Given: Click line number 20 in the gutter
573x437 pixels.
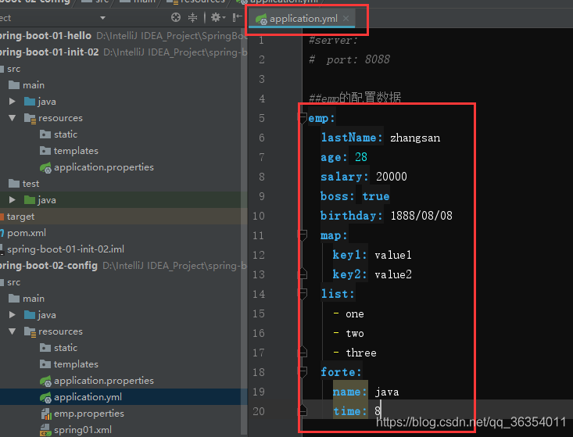Looking at the screenshot, I should (x=259, y=411).
